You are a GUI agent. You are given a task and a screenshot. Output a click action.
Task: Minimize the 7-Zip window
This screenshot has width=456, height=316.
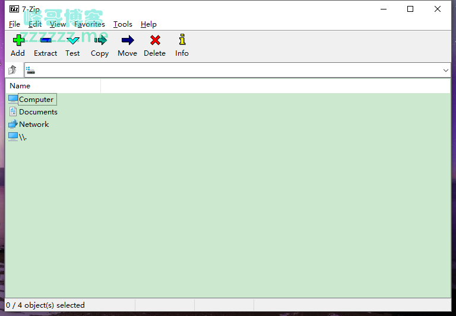384,9
